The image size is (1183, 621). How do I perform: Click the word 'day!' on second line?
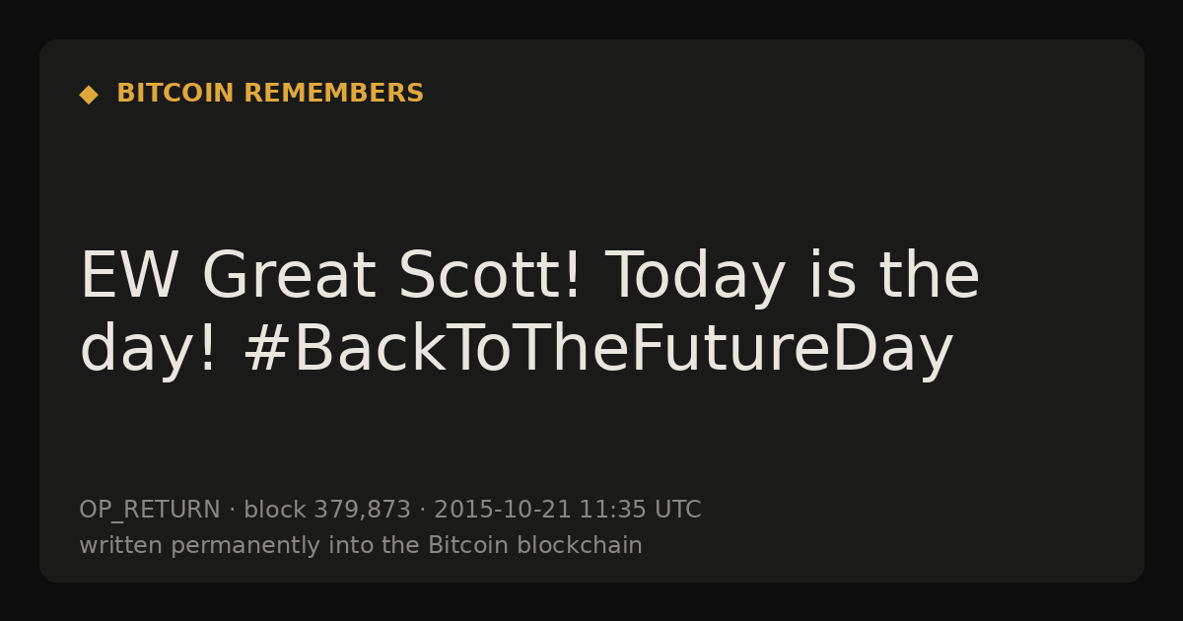coord(149,351)
